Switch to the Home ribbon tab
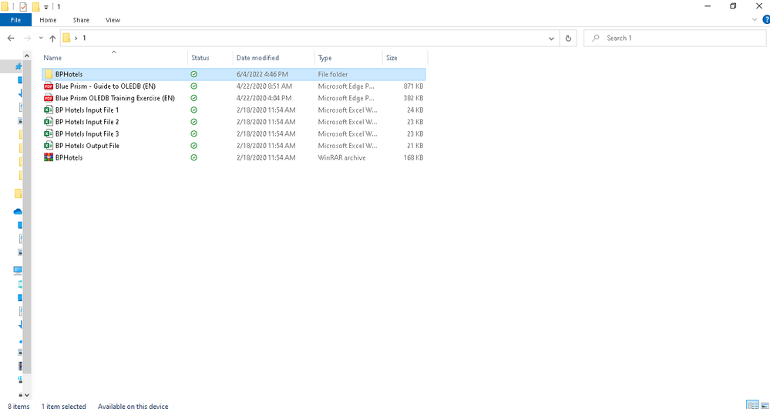The height and width of the screenshot is (409, 770). coord(48,20)
